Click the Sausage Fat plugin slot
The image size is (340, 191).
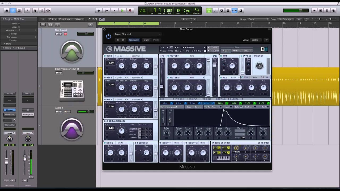pos(28,115)
